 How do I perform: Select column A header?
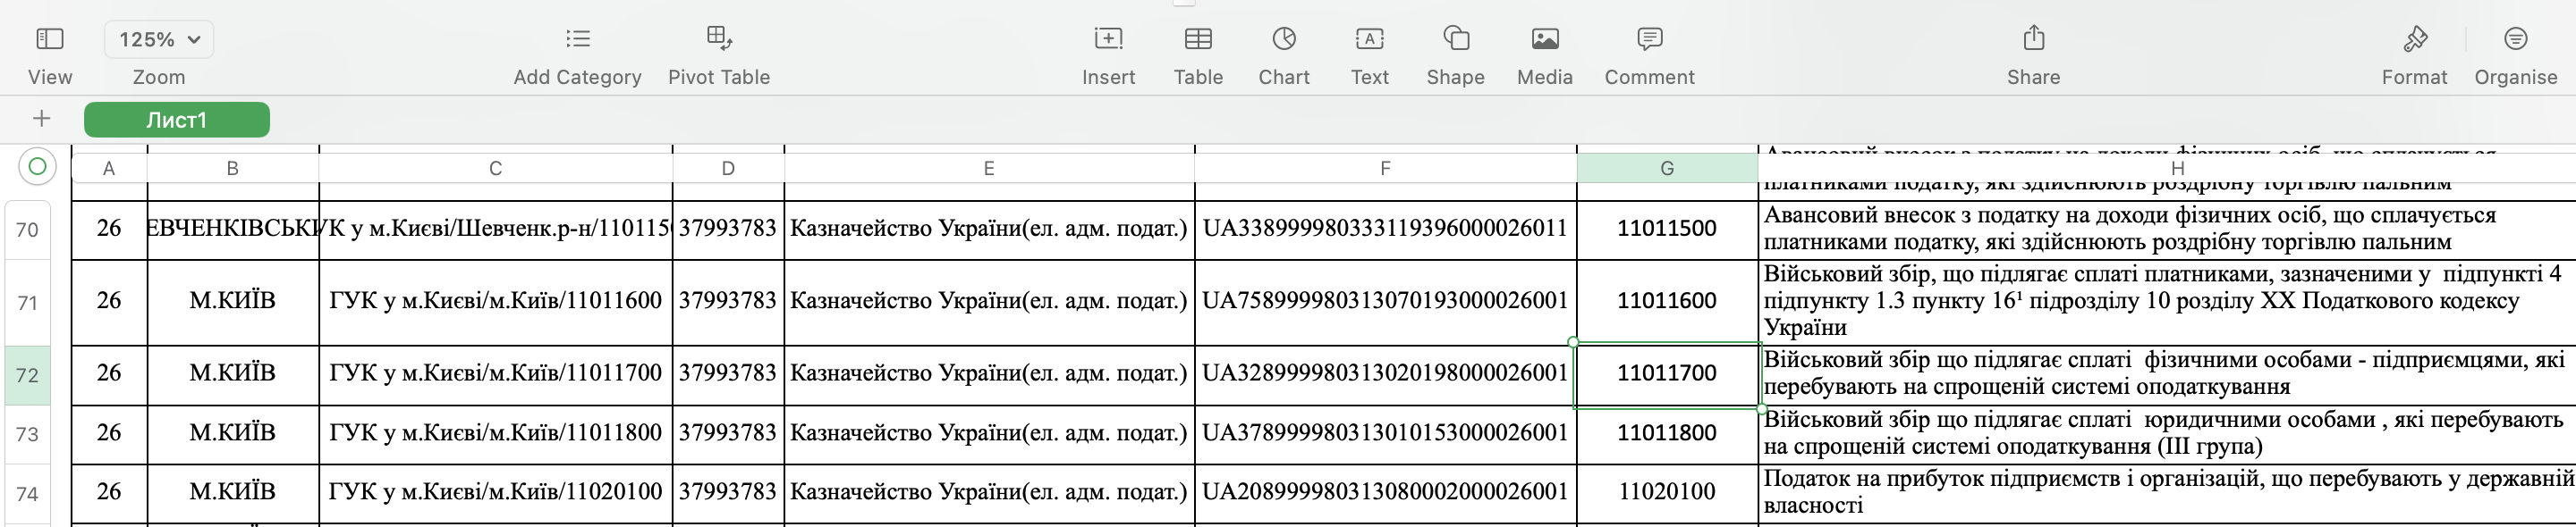(x=109, y=169)
